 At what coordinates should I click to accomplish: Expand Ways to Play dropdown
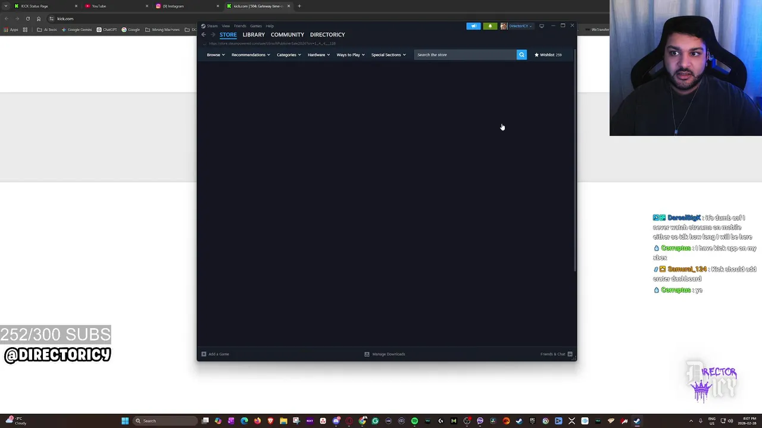pyautogui.click(x=351, y=55)
